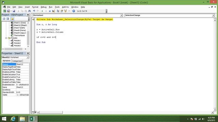The image size is (218, 122).
Task: Click the Paste toolbar icon
Action: [x=26, y=11]
